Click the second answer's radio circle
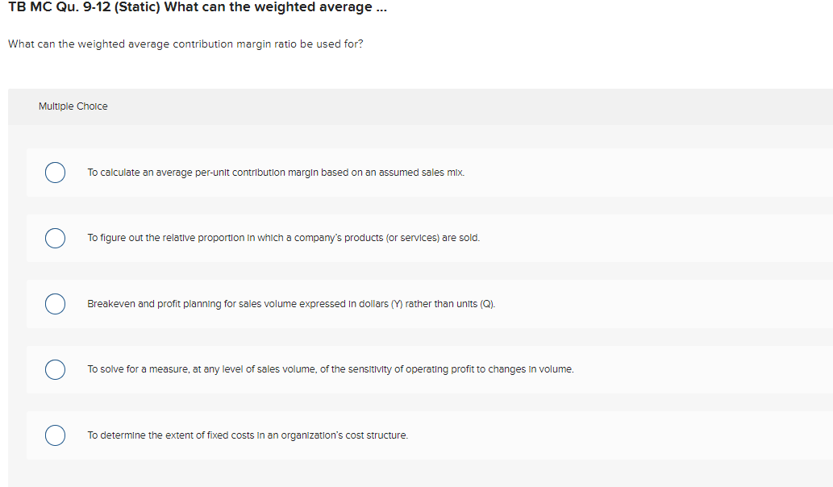This screenshot has width=833, height=487. click(55, 238)
